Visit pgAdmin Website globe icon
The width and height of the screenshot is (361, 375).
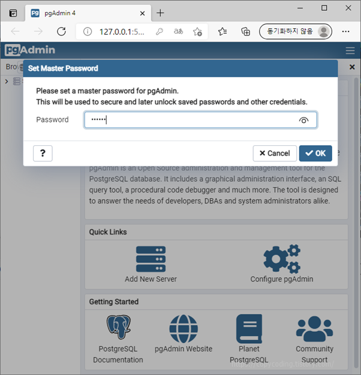point(183,329)
